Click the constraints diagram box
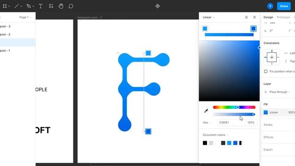 point(271,57)
